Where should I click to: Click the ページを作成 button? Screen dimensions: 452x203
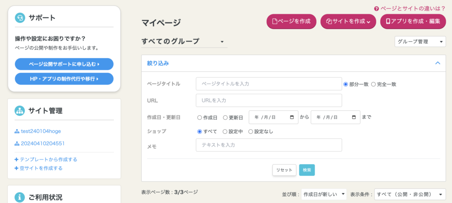click(291, 21)
